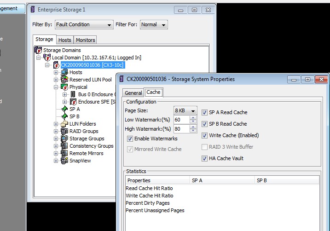330x231 pixels.
Task: Expand the Remote Mirrors node
Action: point(56,153)
